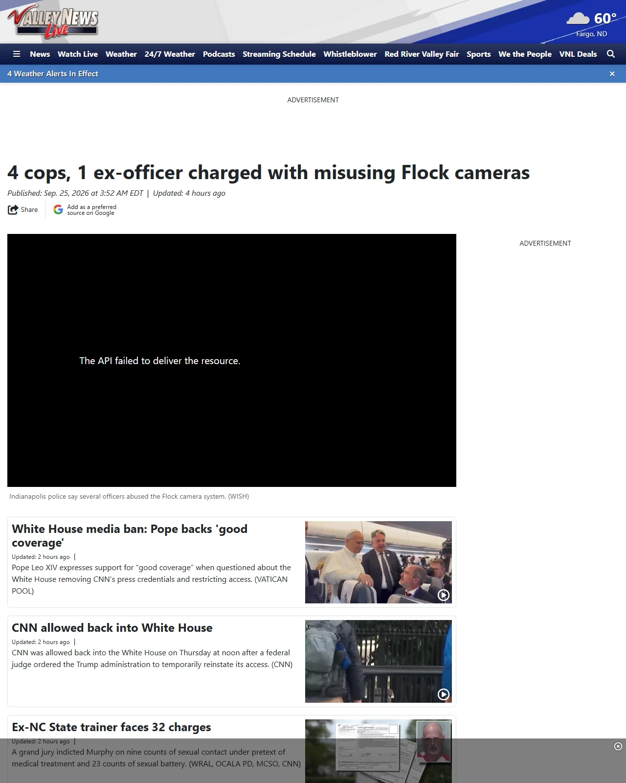Click the Google G logo

pos(58,210)
